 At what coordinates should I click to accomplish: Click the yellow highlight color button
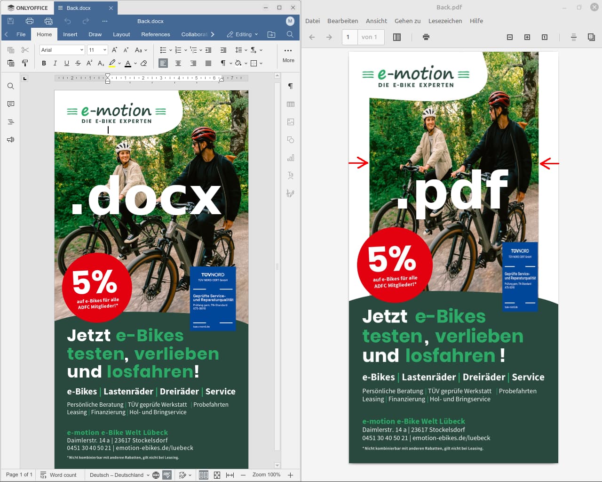click(112, 63)
